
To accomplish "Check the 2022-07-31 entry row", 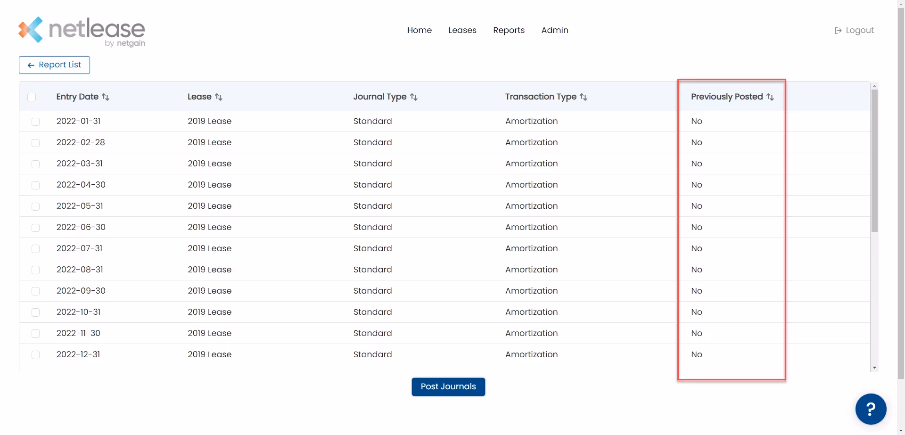I will pos(35,249).
